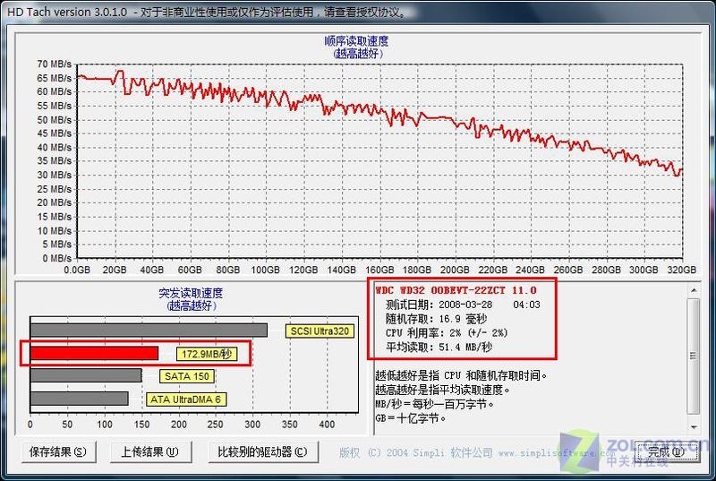716x481 pixels.
Task: Select the SCSI Ultra320 label
Action: pyautogui.click(x=320, y=331)
